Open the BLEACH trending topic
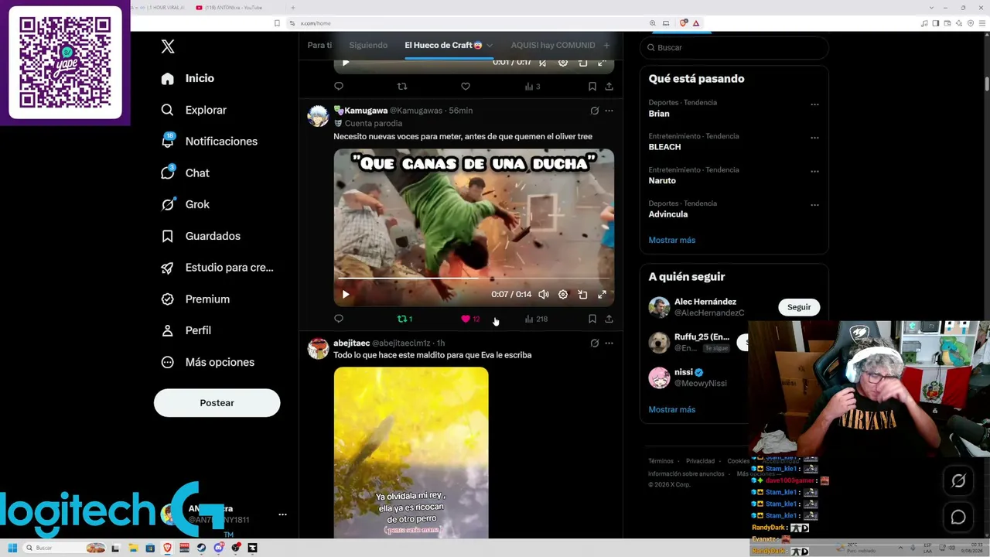The width and height of the screenshot is (990, 557). pyautogui.click(x=664, y=147)
